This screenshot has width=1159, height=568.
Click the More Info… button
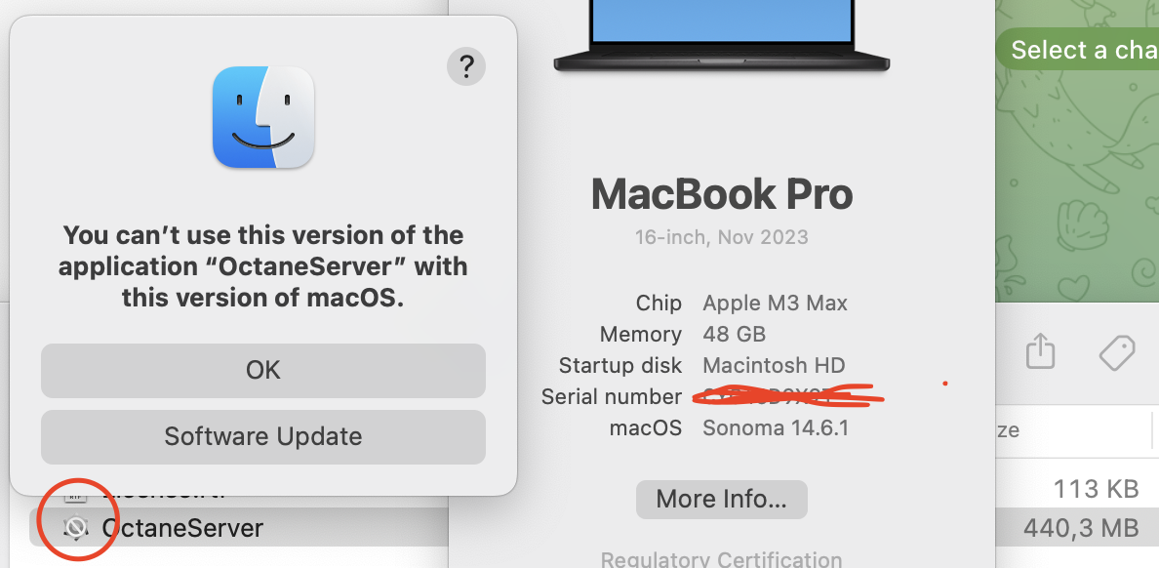[721, 499]
